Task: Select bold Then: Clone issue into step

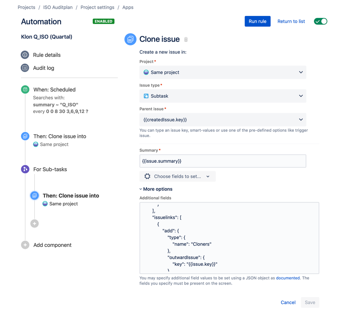Action: tap(71, 196)
